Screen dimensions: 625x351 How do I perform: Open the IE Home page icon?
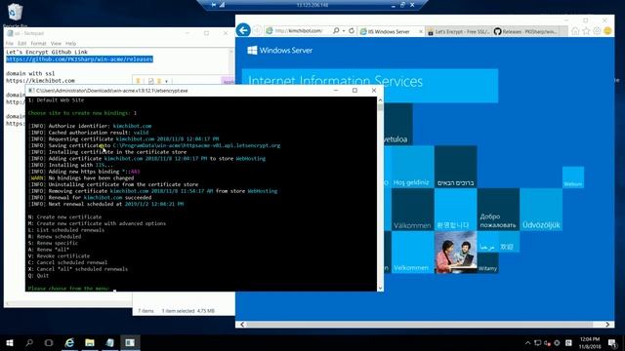coord(575,31)
